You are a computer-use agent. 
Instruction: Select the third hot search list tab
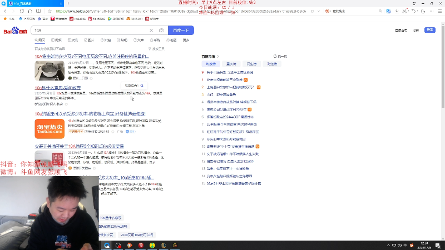pyautogui.click(x=252, y=64)
